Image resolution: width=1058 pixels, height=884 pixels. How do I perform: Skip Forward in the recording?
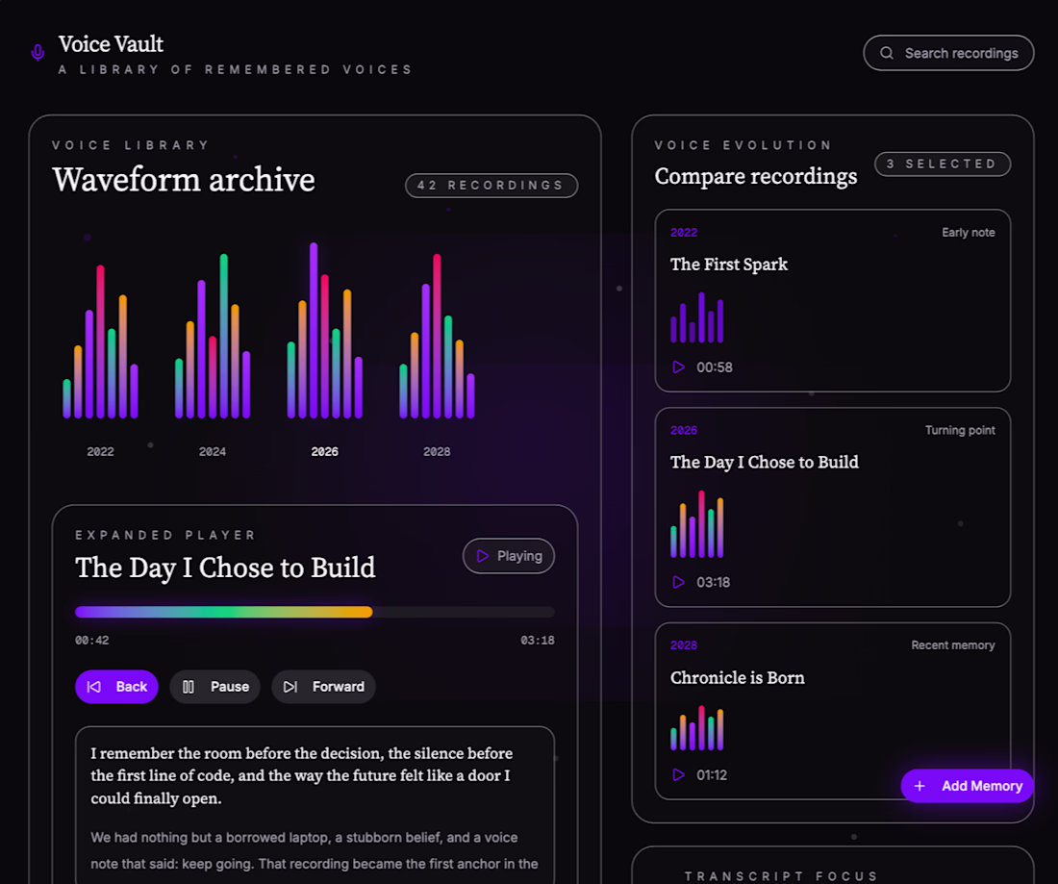[x=323, y=687]
